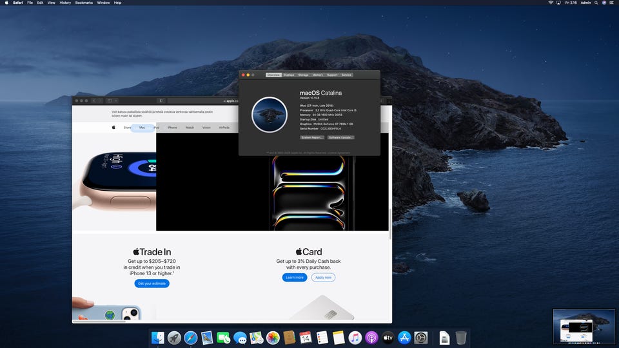Click Safari back arrow button
Image resolution: width=619 pixels, height=348 pixels.
pyautogui.click(x=94, y=101)
